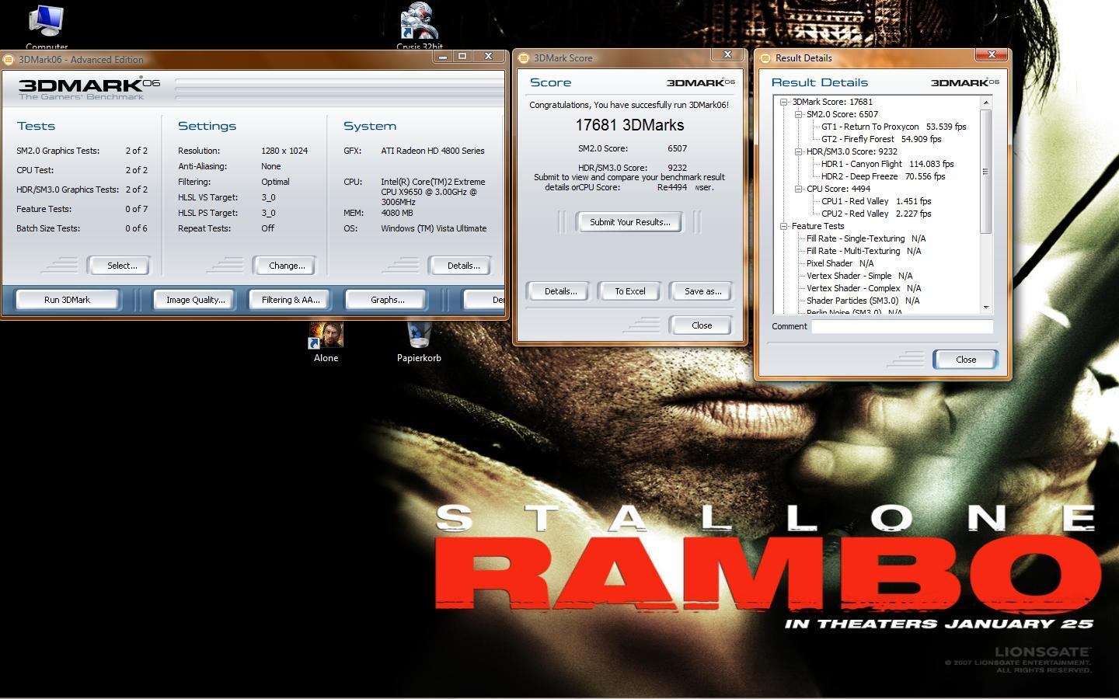Click Run 3DMark button

point(67,300)
